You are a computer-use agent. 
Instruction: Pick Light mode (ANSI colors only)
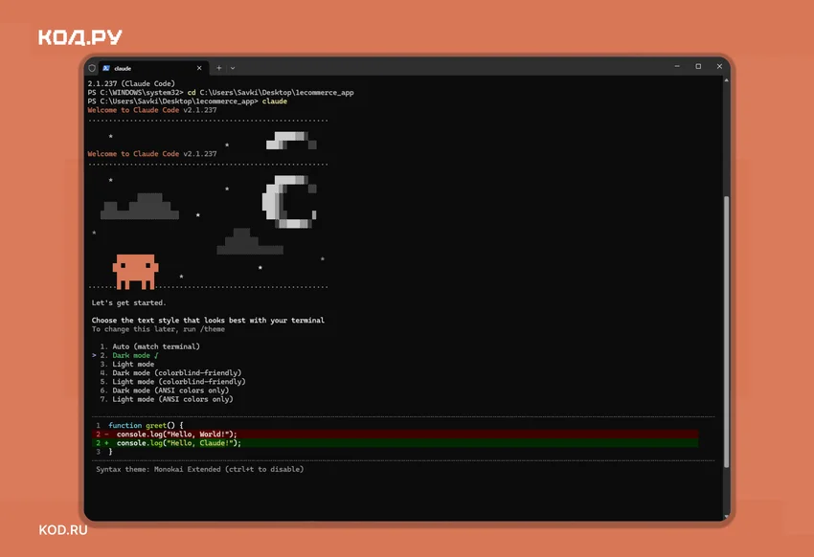(167, 399)
